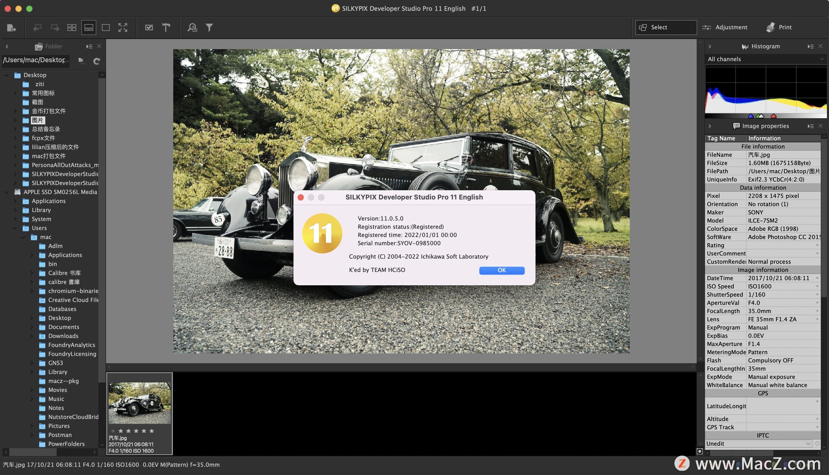Collapse the Desktop tree node
This screenshot has width=829, height=475.
6,75
